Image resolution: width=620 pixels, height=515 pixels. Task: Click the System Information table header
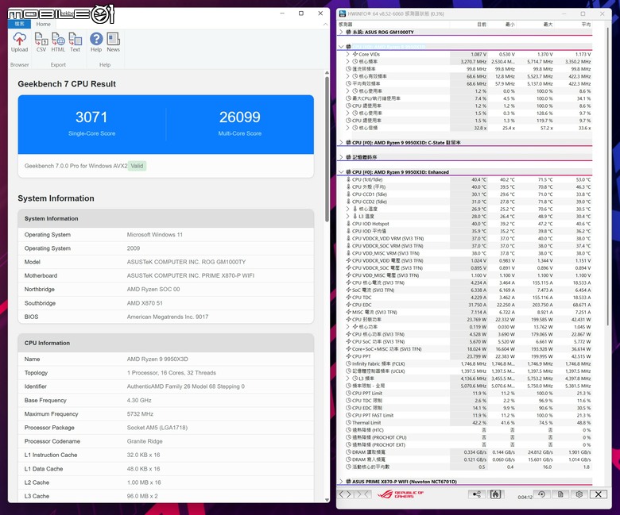[x=165, y=219]
